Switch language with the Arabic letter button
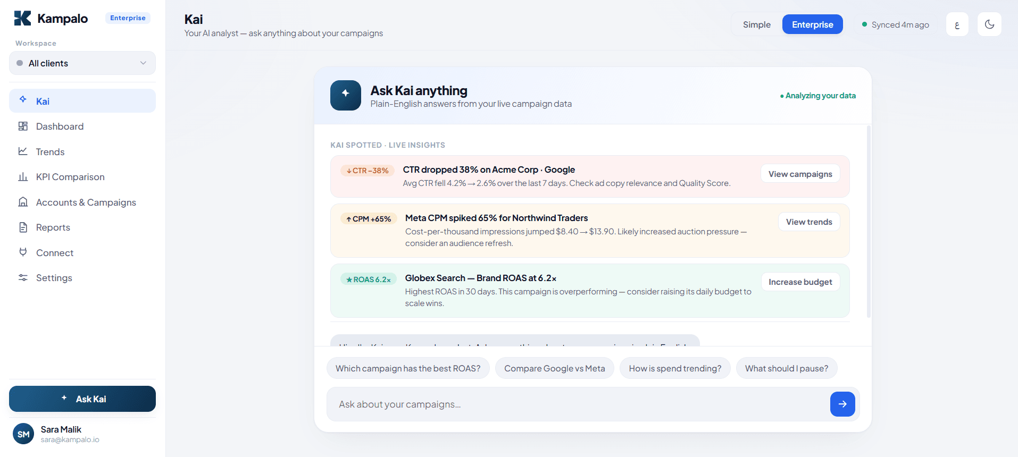Screen dimensions: 1018x457 [957, 24]
